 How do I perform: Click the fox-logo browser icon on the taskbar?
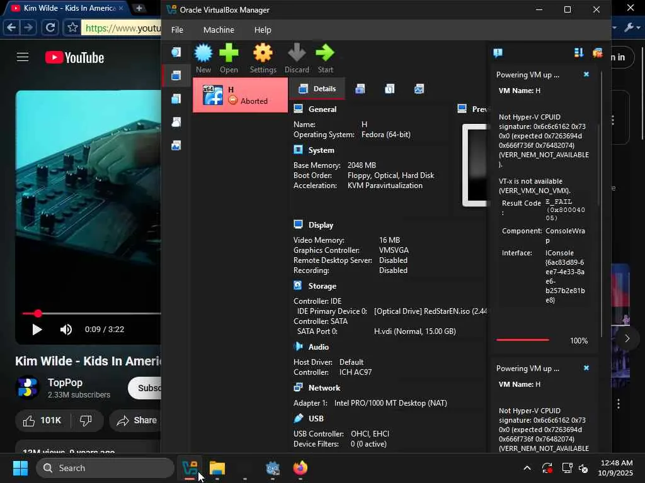(300, 468)
